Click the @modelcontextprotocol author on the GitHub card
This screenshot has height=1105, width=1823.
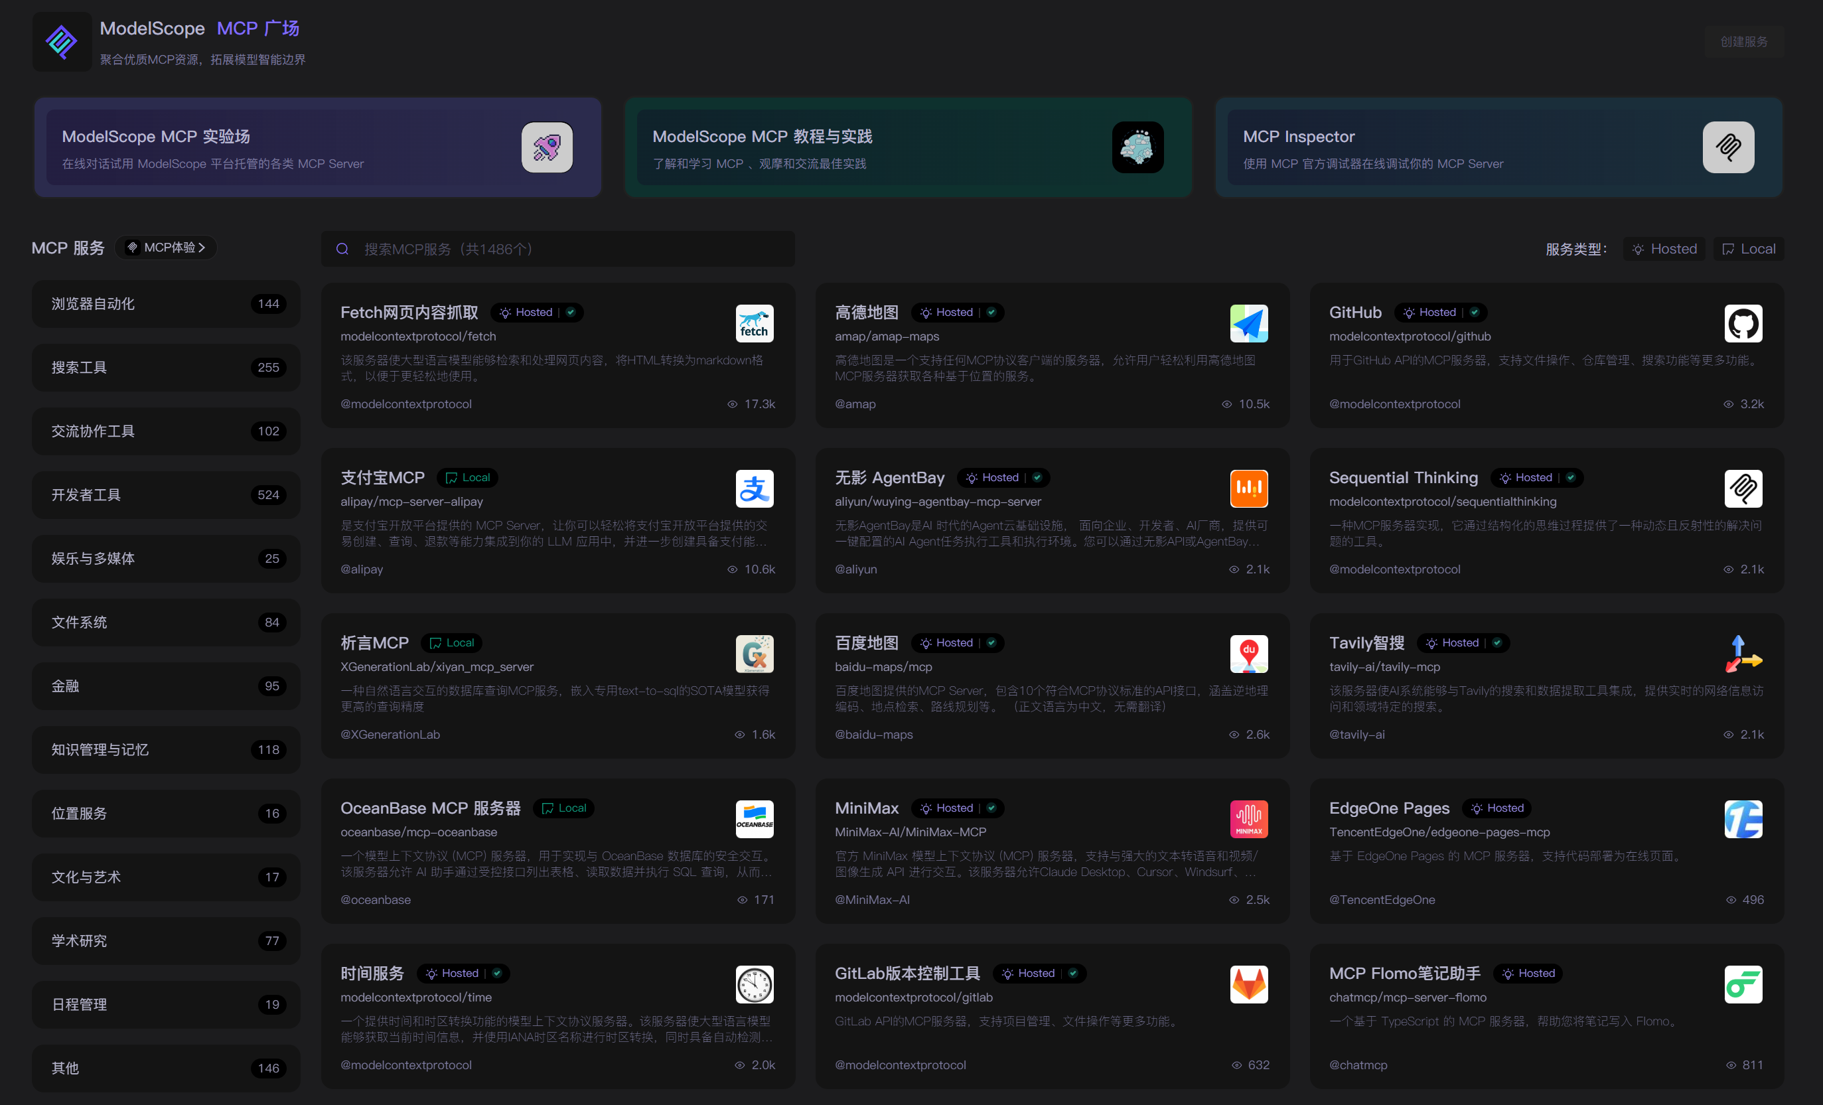(1394, 404)
